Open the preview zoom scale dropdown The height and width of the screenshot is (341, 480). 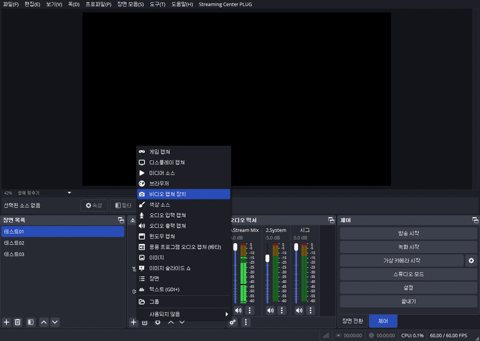pos(69,193)
